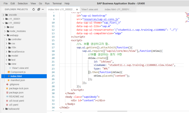Viewport: 189px width, 113px height.
Task: Click the ui5-local.yaml file icon
Action: coord(7,101)
